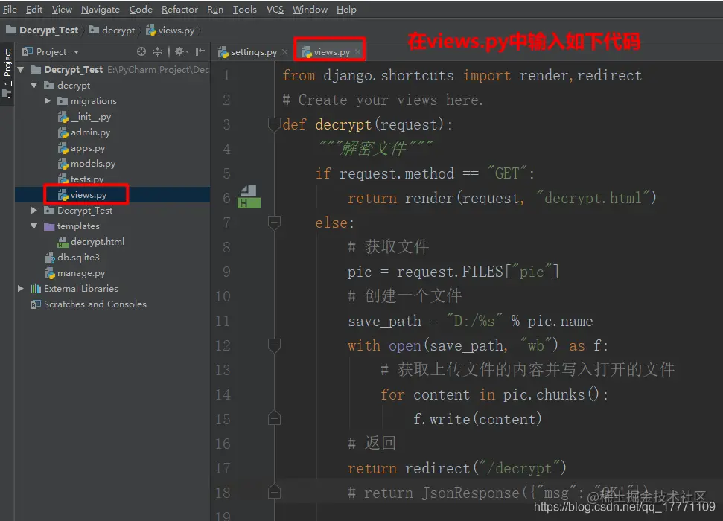Screen dimensions: 723x521
Task: Collapse the templates folder
Action: pyautogui.click(x=34, y=226)
